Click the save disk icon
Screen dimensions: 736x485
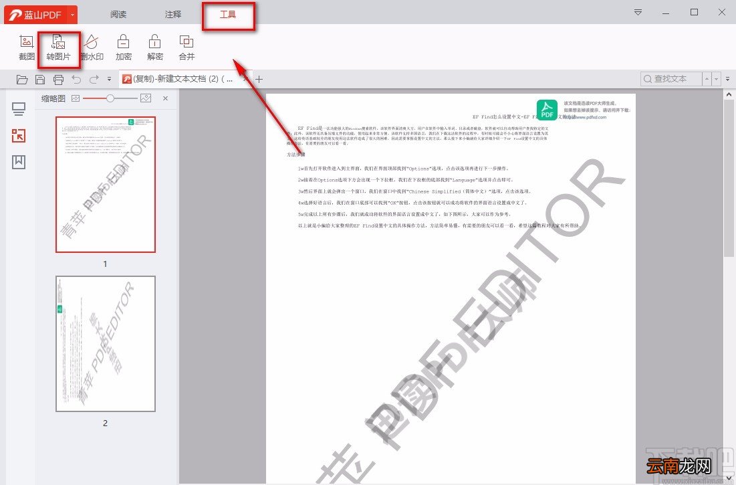click(40, 80)
